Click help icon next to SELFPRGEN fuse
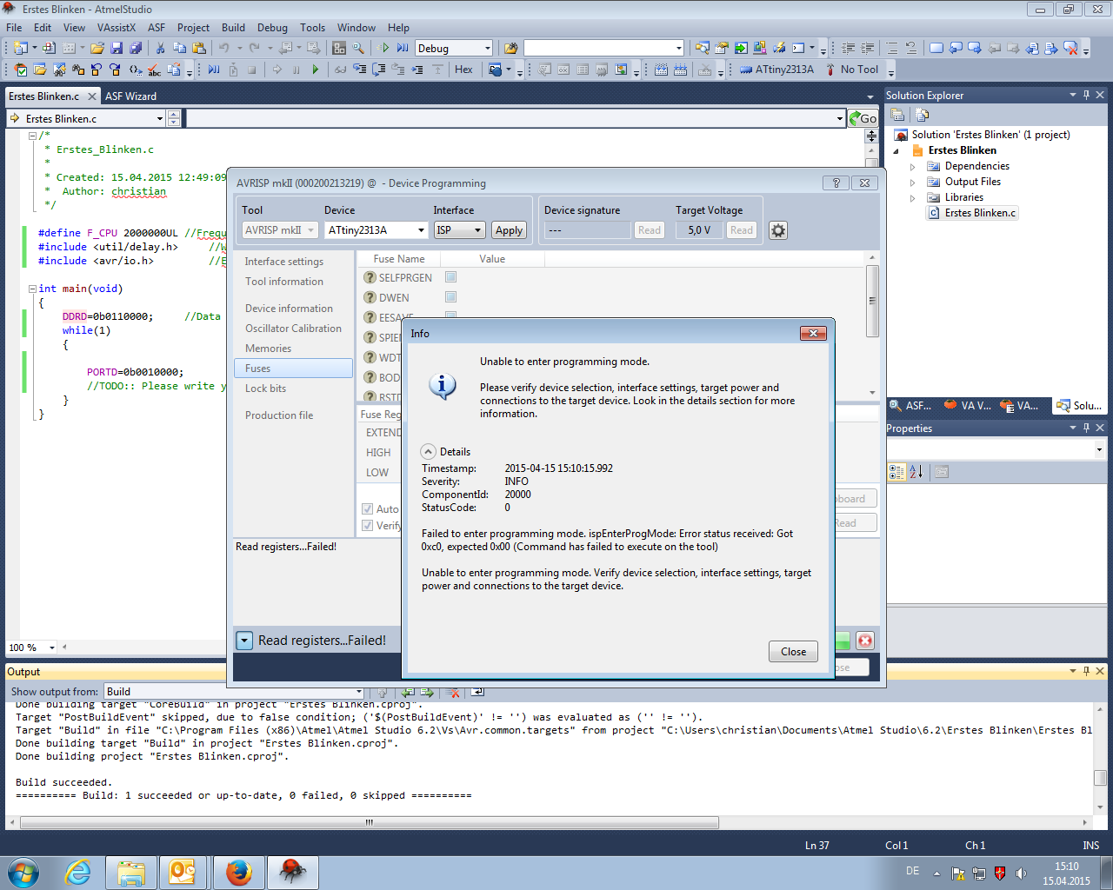The image size is (1113, 890). [370, 277]
